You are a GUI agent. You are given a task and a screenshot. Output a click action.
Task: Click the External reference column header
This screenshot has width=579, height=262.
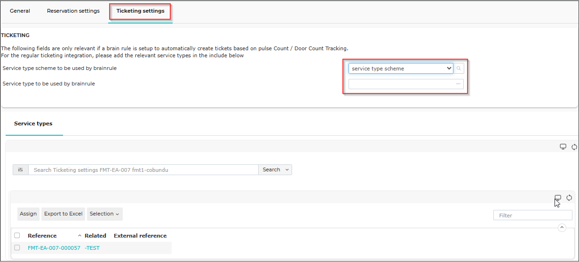point(140,236)
